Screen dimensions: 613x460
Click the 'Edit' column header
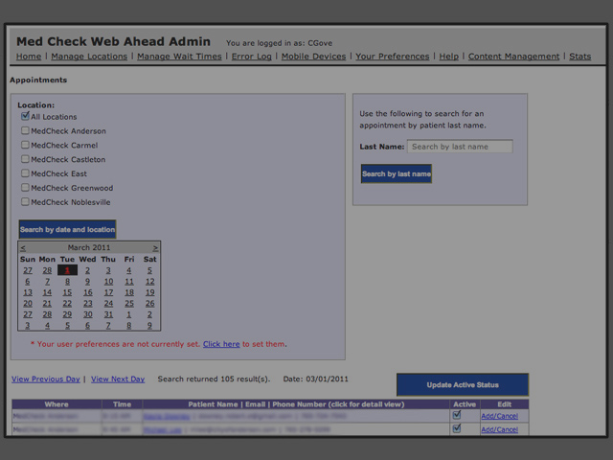[x=505, y=404]
